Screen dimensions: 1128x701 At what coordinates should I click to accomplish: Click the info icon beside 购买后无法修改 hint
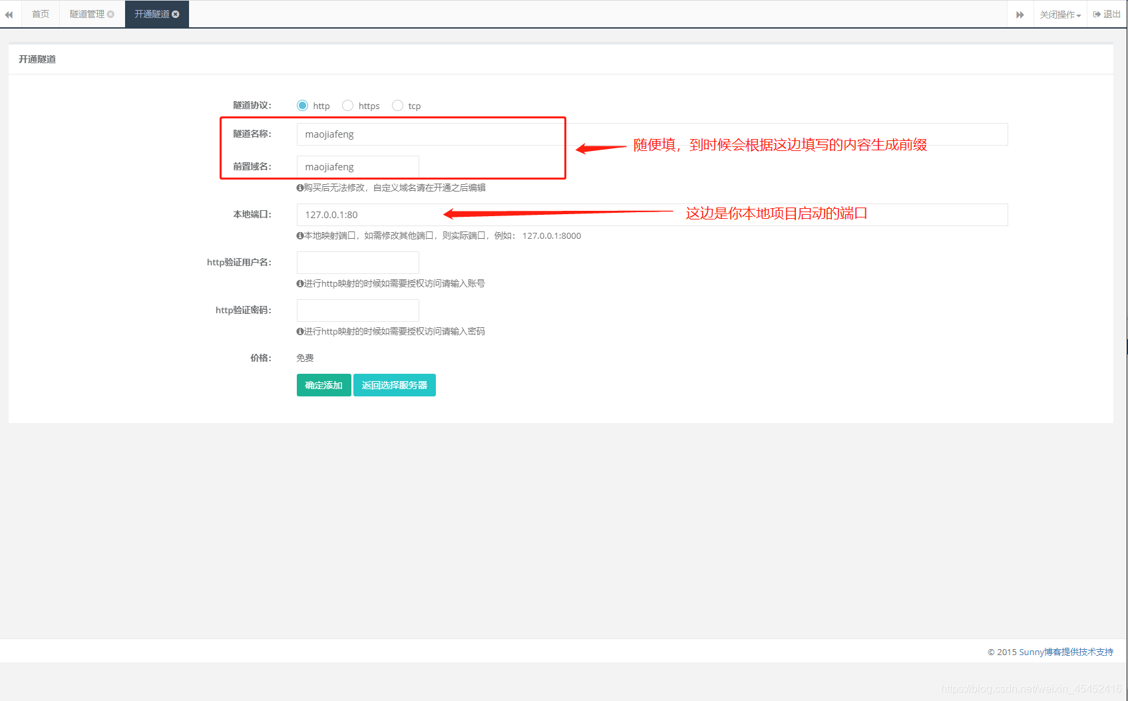(x=300, y=188)
